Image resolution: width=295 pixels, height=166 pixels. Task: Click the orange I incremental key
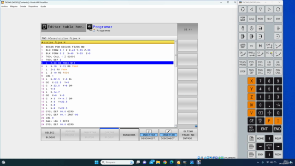(278, 121)
